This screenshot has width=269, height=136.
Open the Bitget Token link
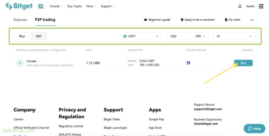tap(112, 119)
